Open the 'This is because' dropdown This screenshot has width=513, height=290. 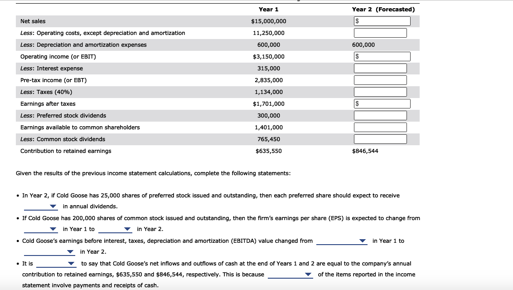click(290, 275)
